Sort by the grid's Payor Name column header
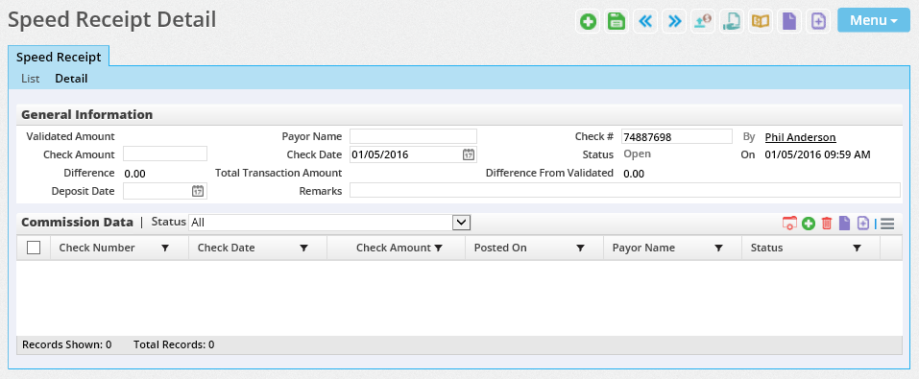Image resolution: width=919 pixels, height=379 pixels. click(643, 248)
